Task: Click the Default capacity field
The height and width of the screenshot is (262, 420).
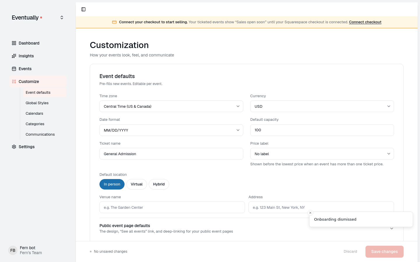Action: [x=322, y=130]
